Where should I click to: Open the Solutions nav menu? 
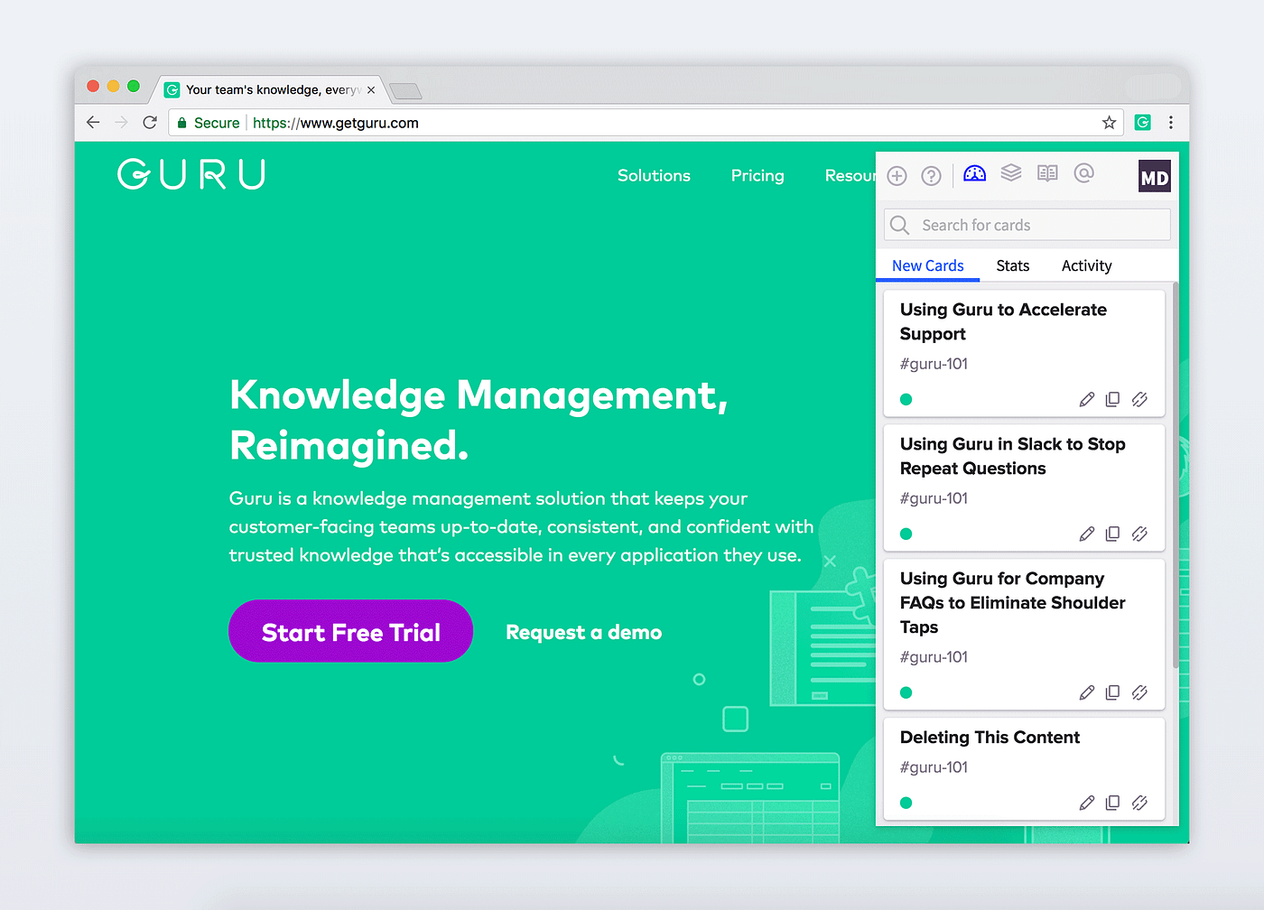point(654,175)
